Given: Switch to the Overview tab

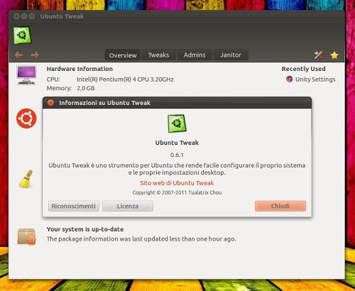Looking at the screenshot, I should pos(123,55).
